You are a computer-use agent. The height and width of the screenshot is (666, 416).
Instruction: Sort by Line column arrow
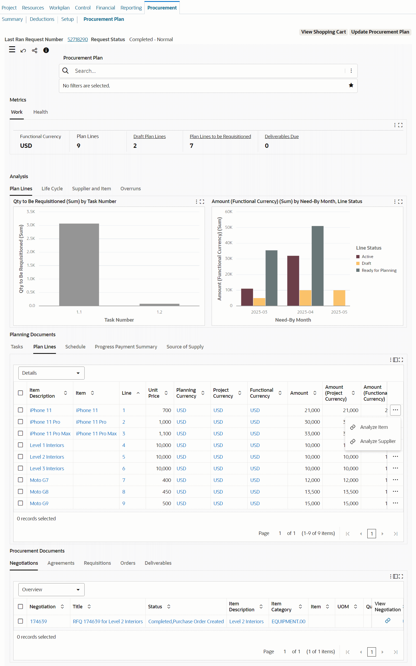click(138, 393)
